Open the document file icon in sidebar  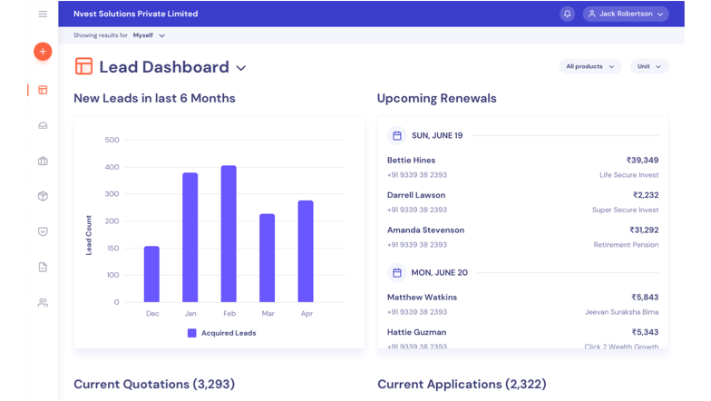pos(43,267)
